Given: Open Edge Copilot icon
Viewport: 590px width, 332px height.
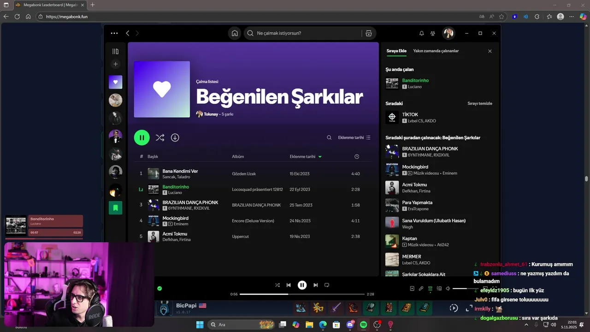Looking at the screenshot, I should pyautogui.click(x=583, y=17).
